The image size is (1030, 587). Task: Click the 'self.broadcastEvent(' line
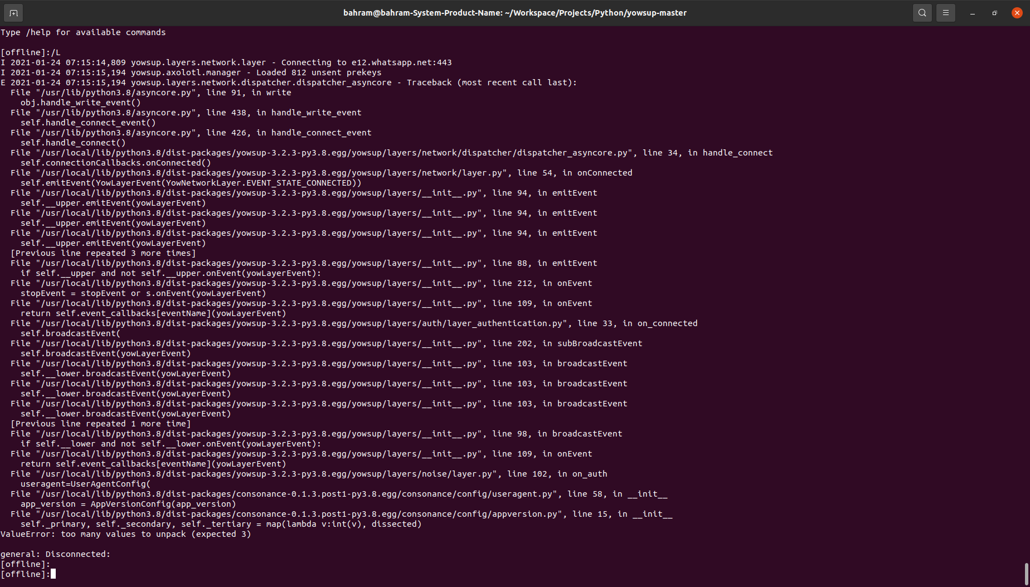(70, 333)
